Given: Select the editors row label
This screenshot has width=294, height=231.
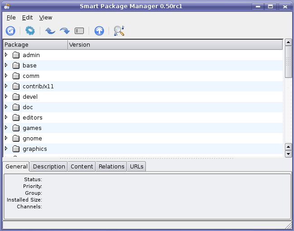Looking at the screenshot, I should (33, 118).
